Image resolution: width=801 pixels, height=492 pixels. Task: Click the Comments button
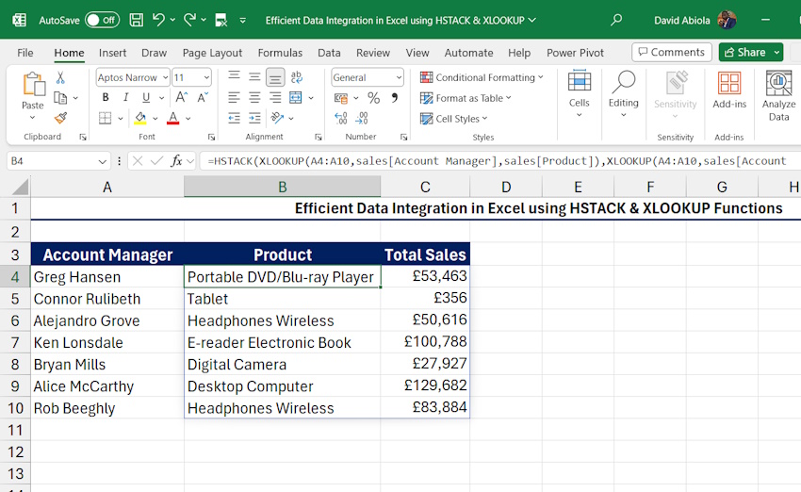point(671,53)
